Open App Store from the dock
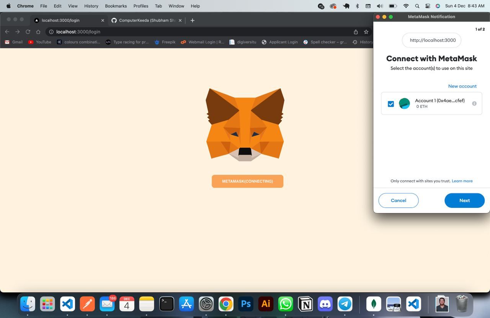Viewport: 490px width, 318px height. click(x=186, y=304)
